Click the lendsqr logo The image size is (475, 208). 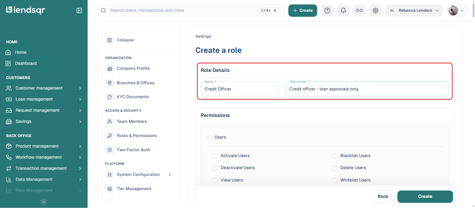[26, 10]
